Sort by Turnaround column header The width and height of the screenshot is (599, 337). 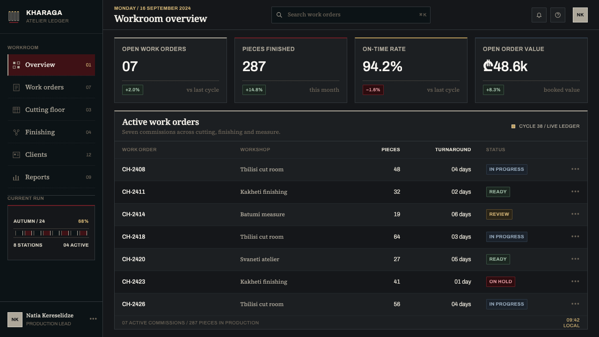pyautogui.click(x=453, y=150)
